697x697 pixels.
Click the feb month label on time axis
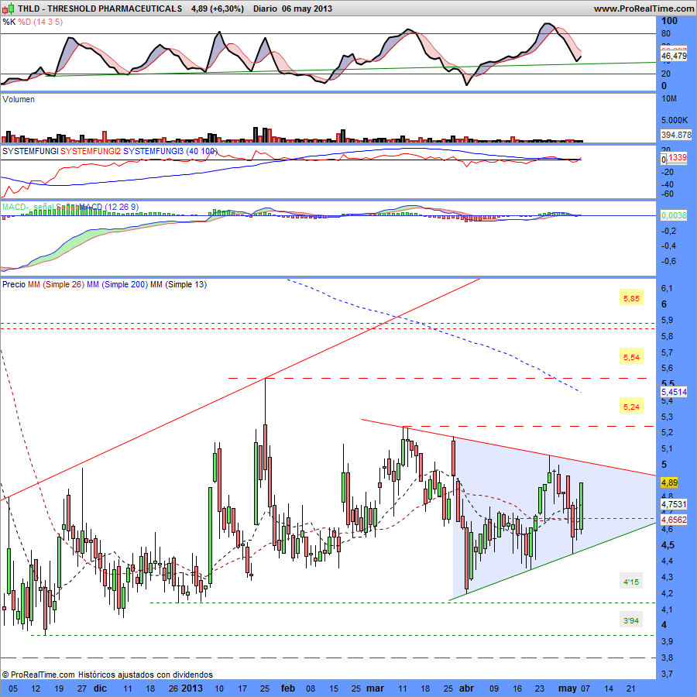point(288,688)
